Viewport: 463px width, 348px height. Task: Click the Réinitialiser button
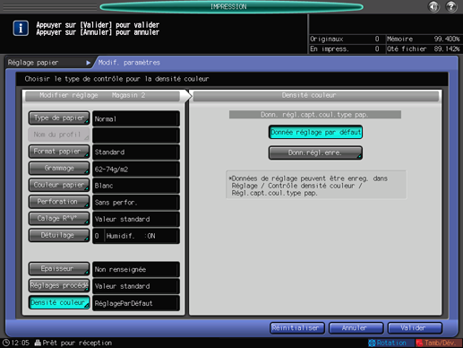[x=297, y=328]
